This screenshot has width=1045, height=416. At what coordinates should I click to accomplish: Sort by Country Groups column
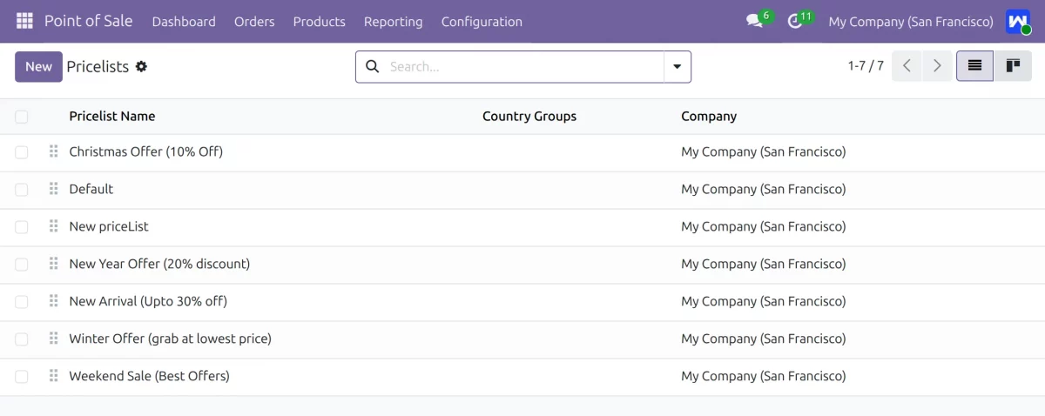(529, 116)
